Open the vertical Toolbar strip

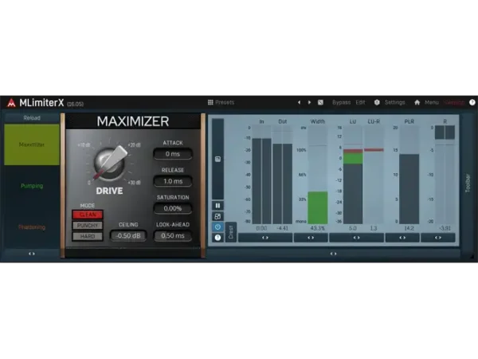point(468,183)
